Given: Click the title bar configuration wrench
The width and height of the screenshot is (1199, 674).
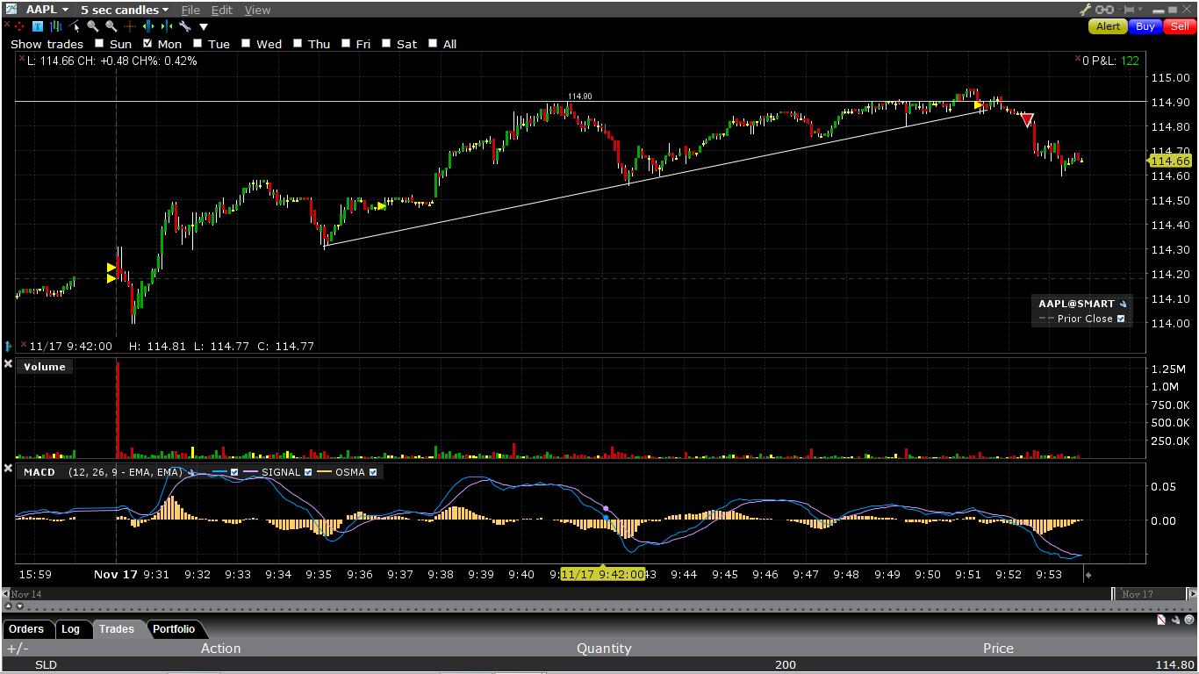Looking at the screenshot, I should 1086,10.
